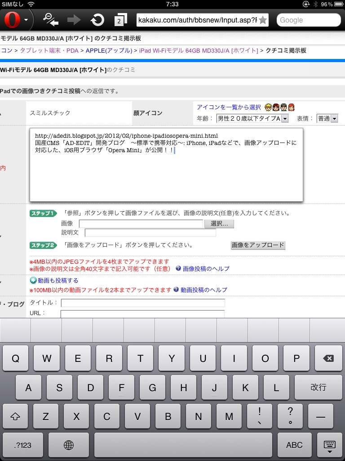This screenshot has height=461, width=345.
Task: Focus the kakaku.com address bar
Action: pos(198,20)
